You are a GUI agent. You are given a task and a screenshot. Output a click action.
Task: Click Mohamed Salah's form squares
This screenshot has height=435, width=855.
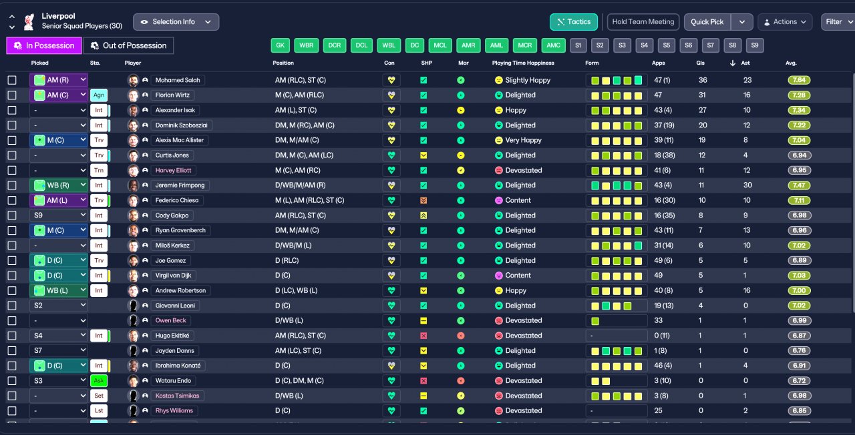pos(617,80)
